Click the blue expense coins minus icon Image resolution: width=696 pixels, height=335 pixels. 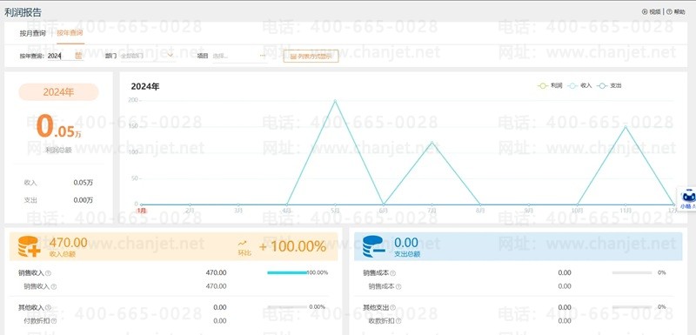tap(374, 246)
